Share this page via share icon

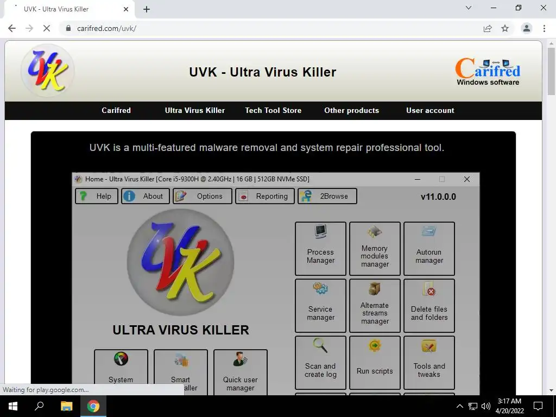(x=488, y=28)
